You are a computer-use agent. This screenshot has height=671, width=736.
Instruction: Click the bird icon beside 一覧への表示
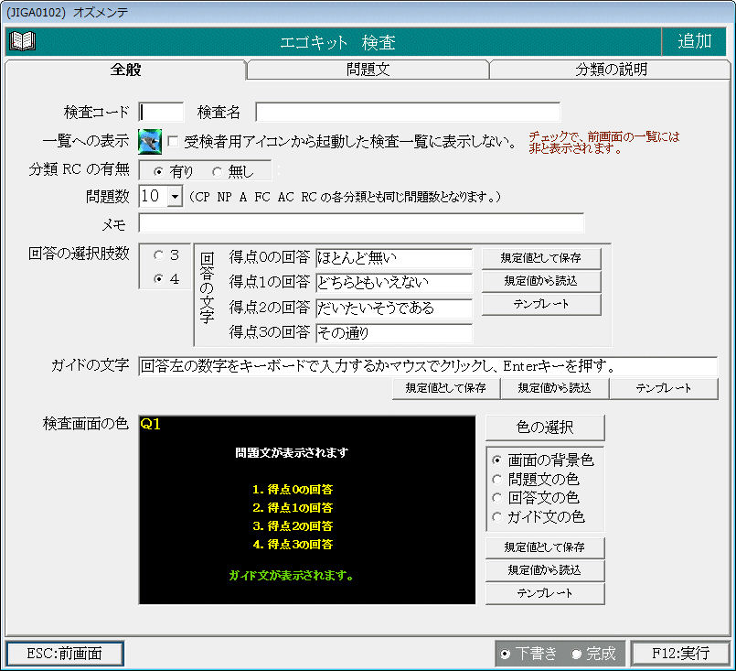coord(150,142)
